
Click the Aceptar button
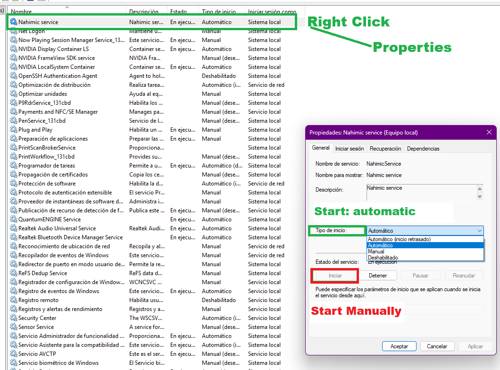(399, 346)
